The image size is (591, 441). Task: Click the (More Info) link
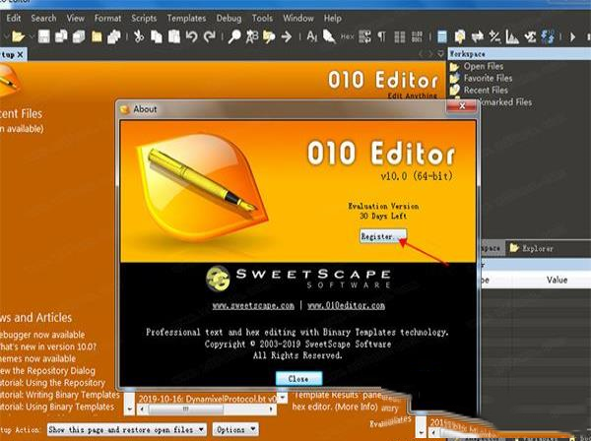pyautogui.click(x=357, y=407)
